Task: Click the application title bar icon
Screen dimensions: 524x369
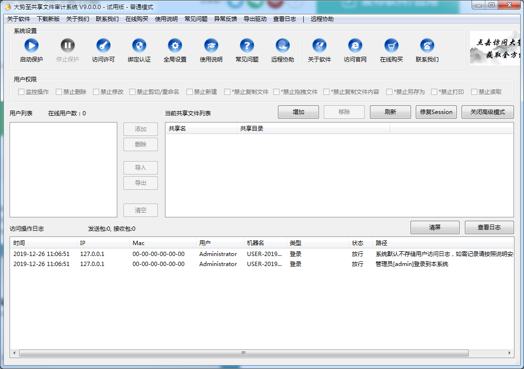Action: coord(7,7)
